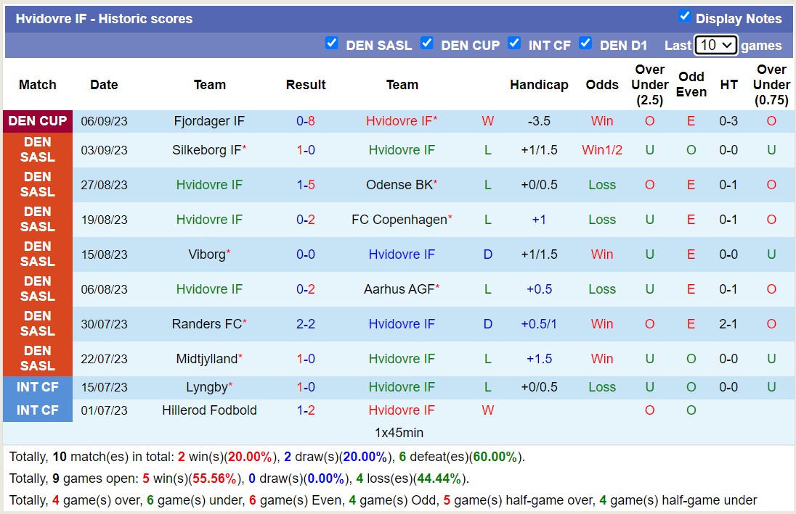Open the Midtjylland team link

pyautogui.click(x=210, y=359)
